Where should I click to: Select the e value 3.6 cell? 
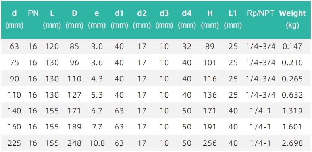[x=97, y=62]
